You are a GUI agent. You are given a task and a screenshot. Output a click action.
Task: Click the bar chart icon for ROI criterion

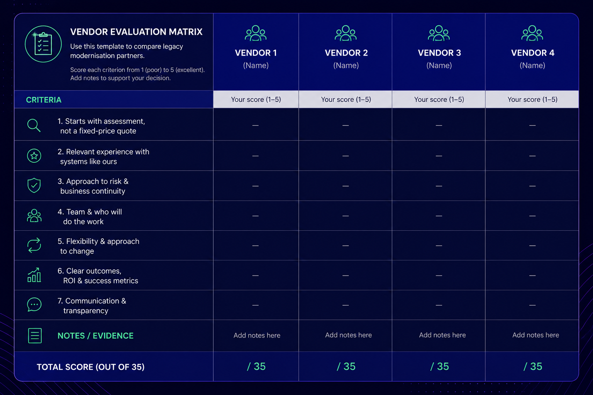point(34,275)
